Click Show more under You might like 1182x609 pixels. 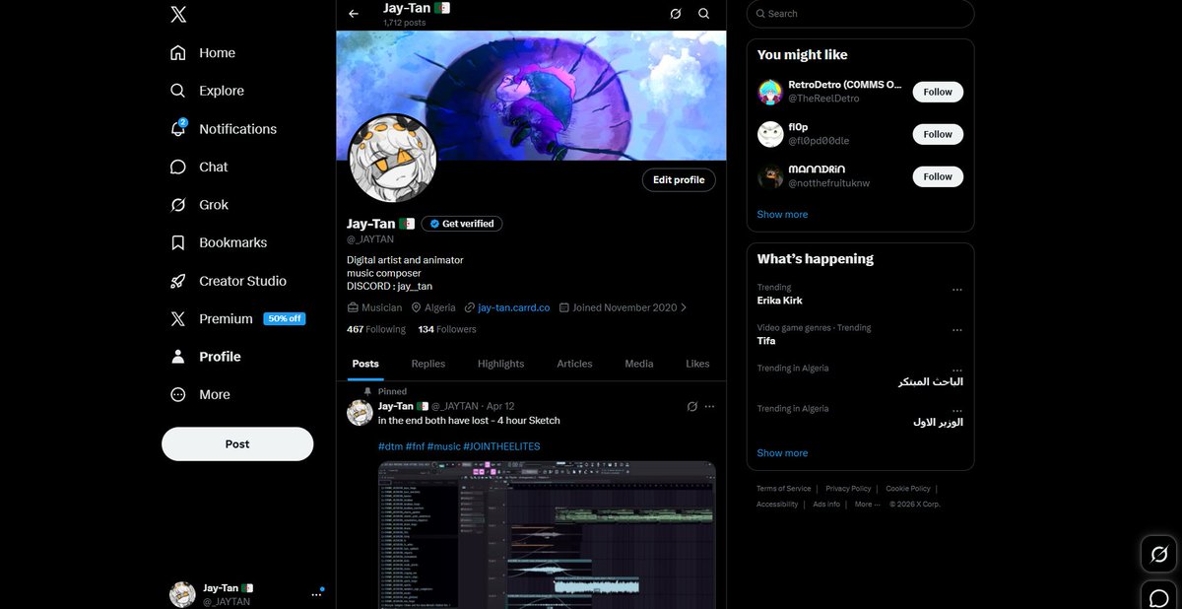(782, 214)
